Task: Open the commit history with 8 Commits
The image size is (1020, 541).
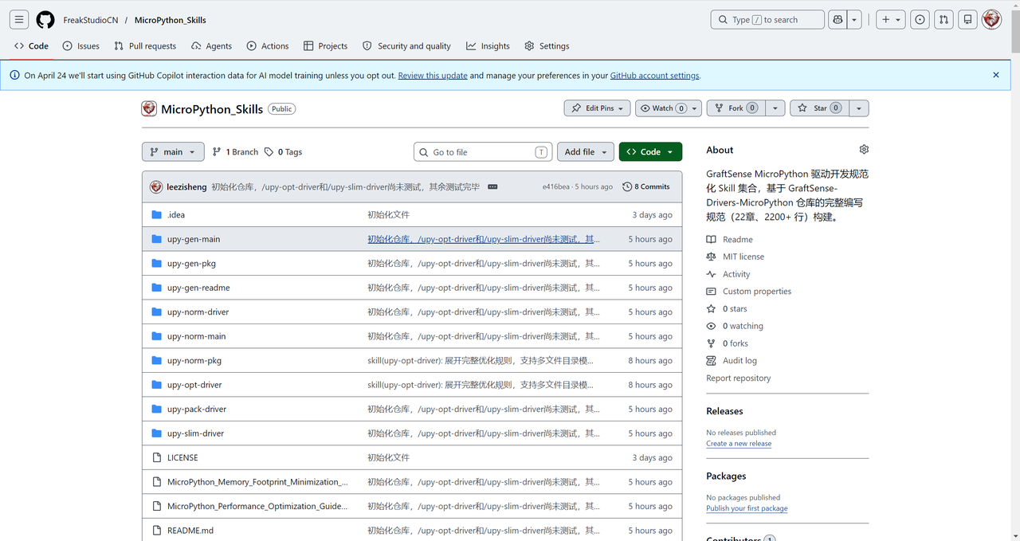Action: (646, 187)
